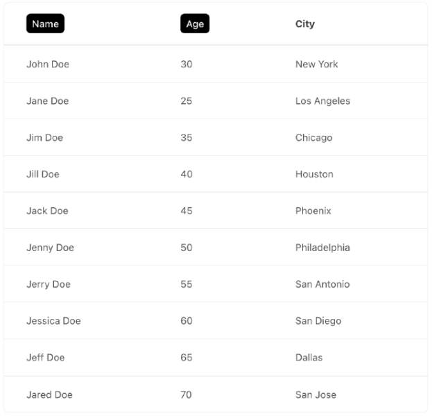Sort by the Age header button
Screen dimensions: 432x416
(195, 24)
